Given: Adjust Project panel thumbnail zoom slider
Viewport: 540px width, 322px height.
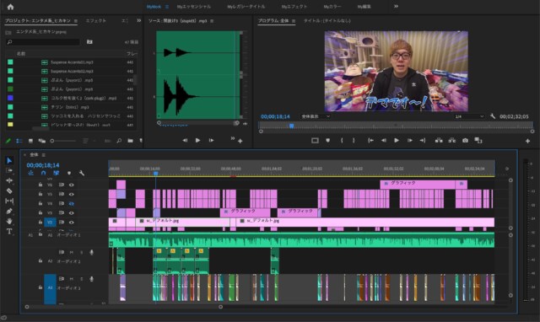Looking at the screenshot, I should 63,141.
